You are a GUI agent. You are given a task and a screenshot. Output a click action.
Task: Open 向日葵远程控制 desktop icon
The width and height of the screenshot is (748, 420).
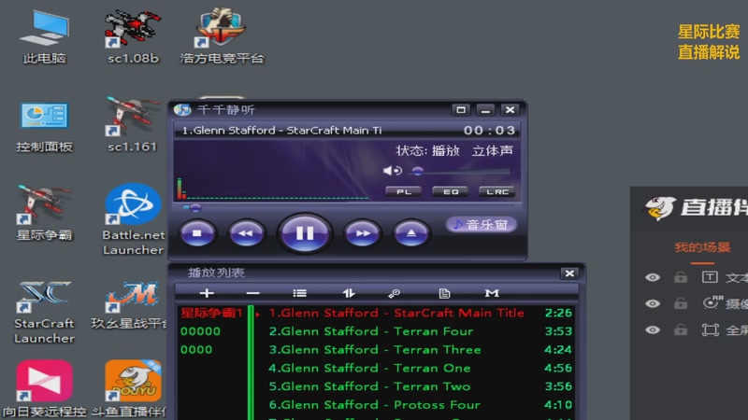click(x=44, y=388)
